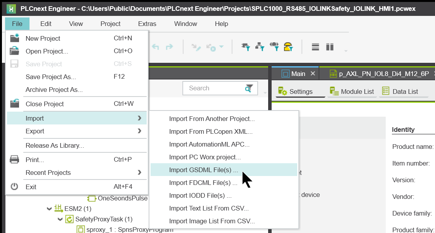This screenshot has width=435, height=233.
Task: Select sproxy_1 : SpnsProxyProgram tree row
Action: pos(125,230)
